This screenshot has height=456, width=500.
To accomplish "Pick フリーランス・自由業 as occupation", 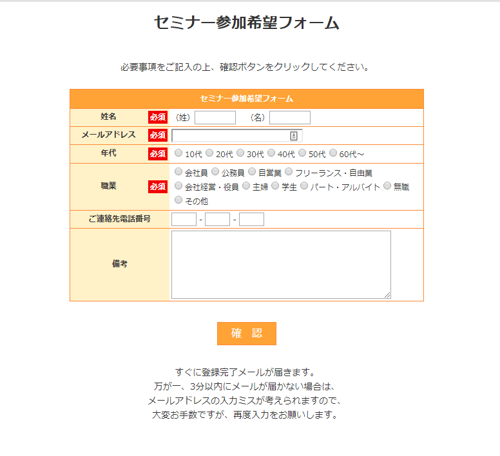I will pos(289,172).
